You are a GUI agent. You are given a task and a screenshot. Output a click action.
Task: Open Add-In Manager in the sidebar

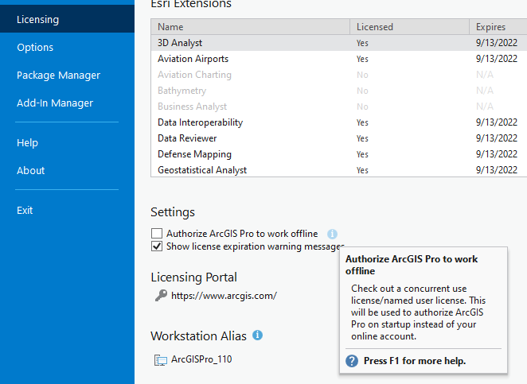55,103
